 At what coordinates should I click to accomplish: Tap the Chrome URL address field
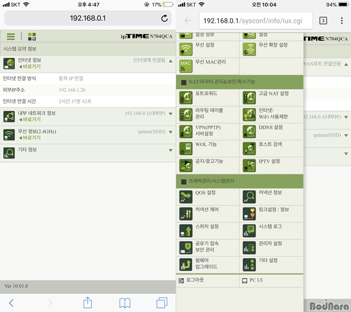[255, 20]
